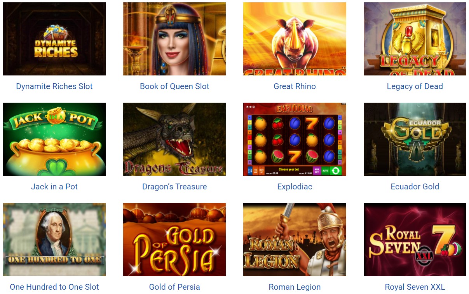
Task: Click the Ecuador Gold text link
Action: (415, 187)
